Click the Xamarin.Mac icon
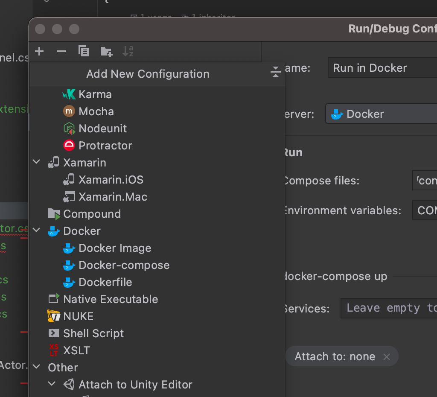Image resolution: width=437 pixels, height=397 pixels. point(69,197)
